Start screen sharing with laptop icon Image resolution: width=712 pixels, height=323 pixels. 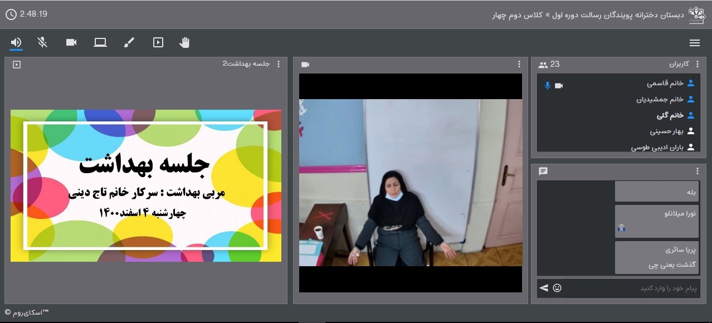coord(100,42)
